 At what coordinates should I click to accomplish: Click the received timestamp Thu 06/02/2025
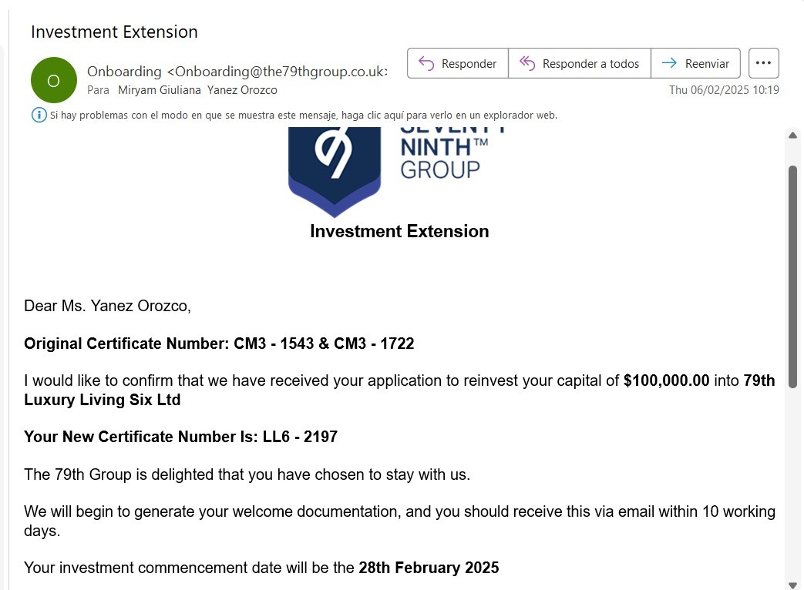click(724, 90)
